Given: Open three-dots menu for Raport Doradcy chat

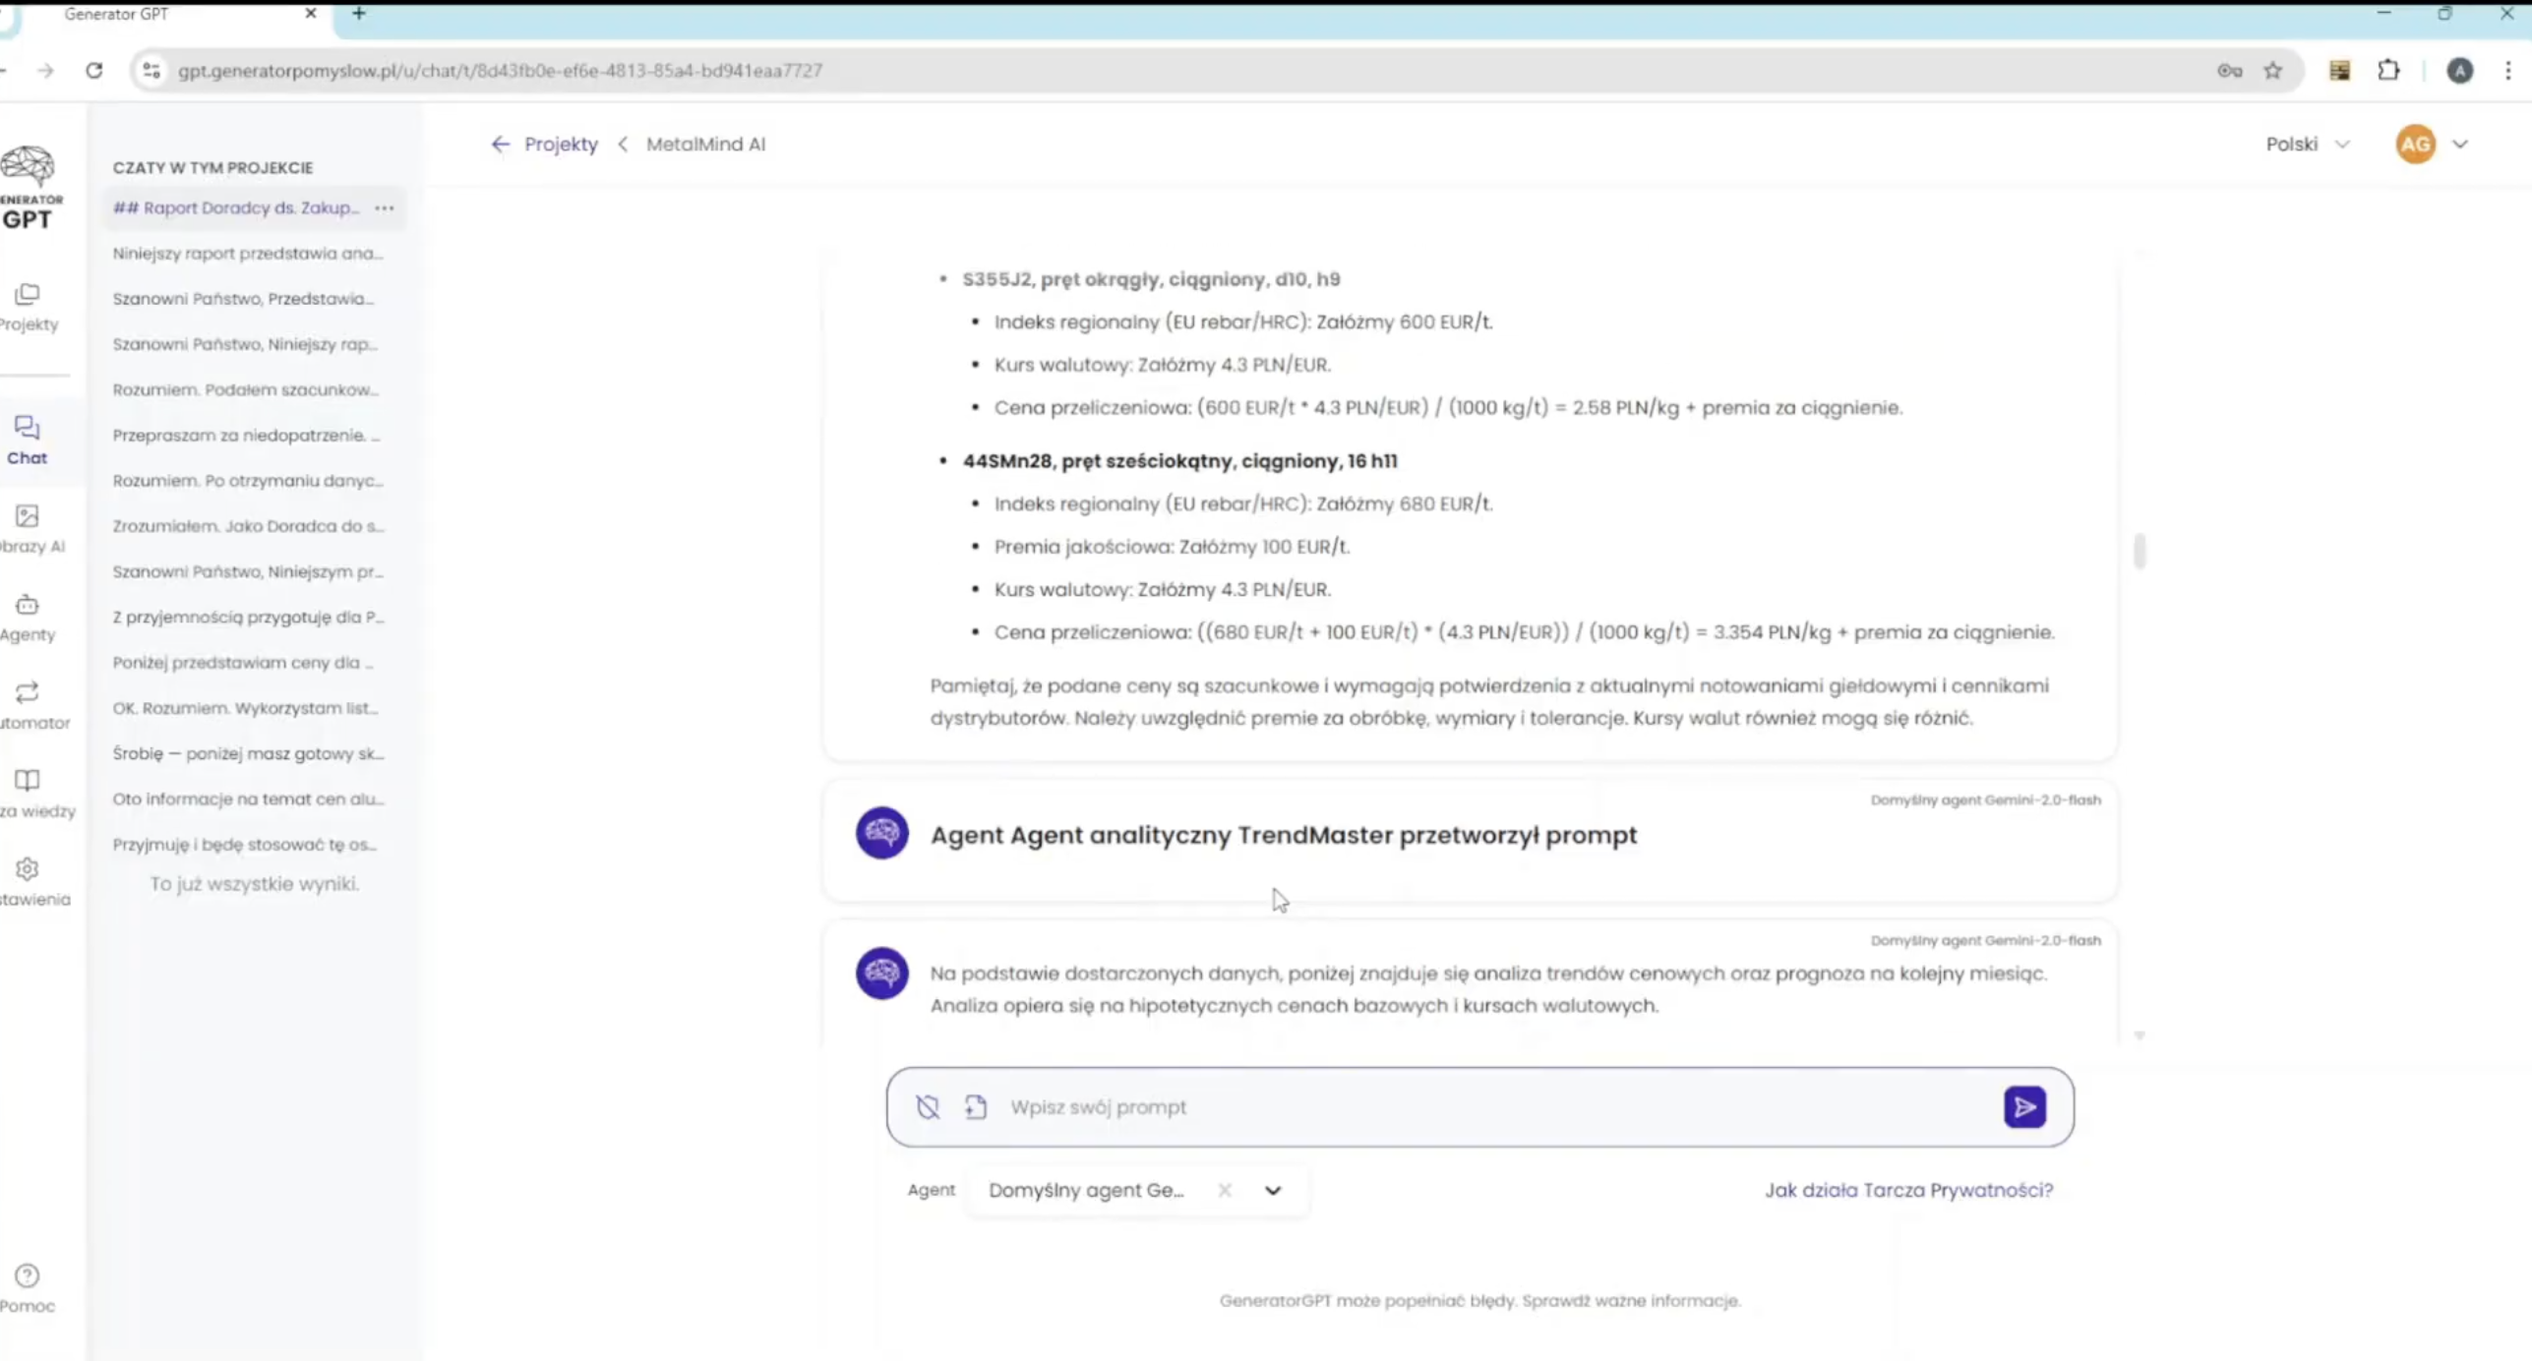Looking at the screenshot, I should coord(385,207).
